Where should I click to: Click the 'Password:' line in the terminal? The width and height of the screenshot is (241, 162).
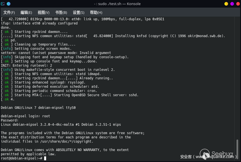coord(10,120)
